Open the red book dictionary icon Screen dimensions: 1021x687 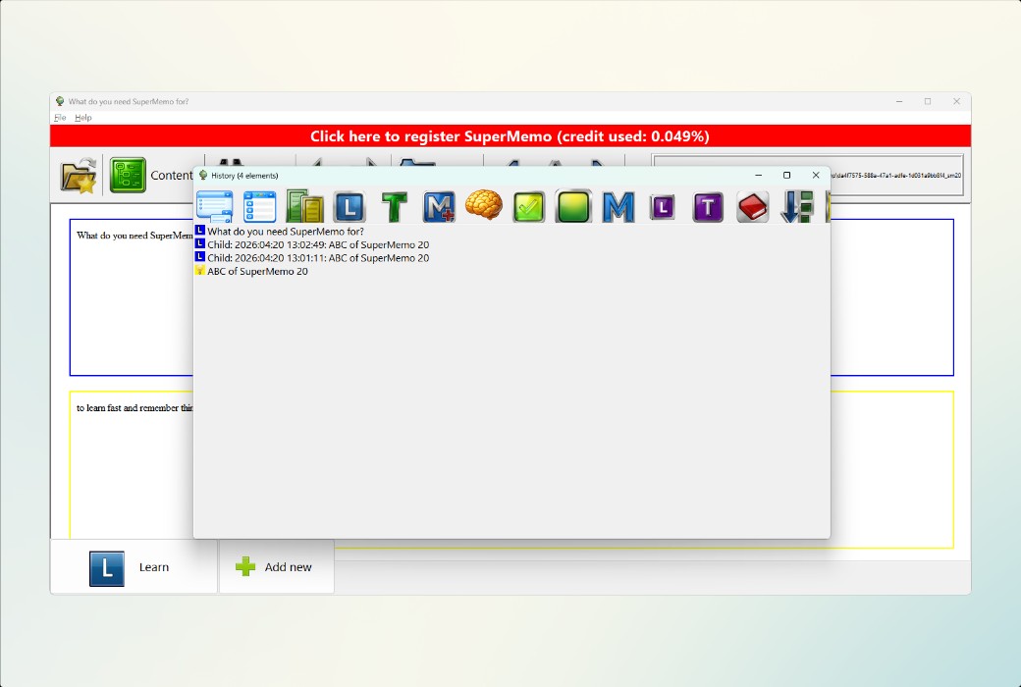[752, 206]
